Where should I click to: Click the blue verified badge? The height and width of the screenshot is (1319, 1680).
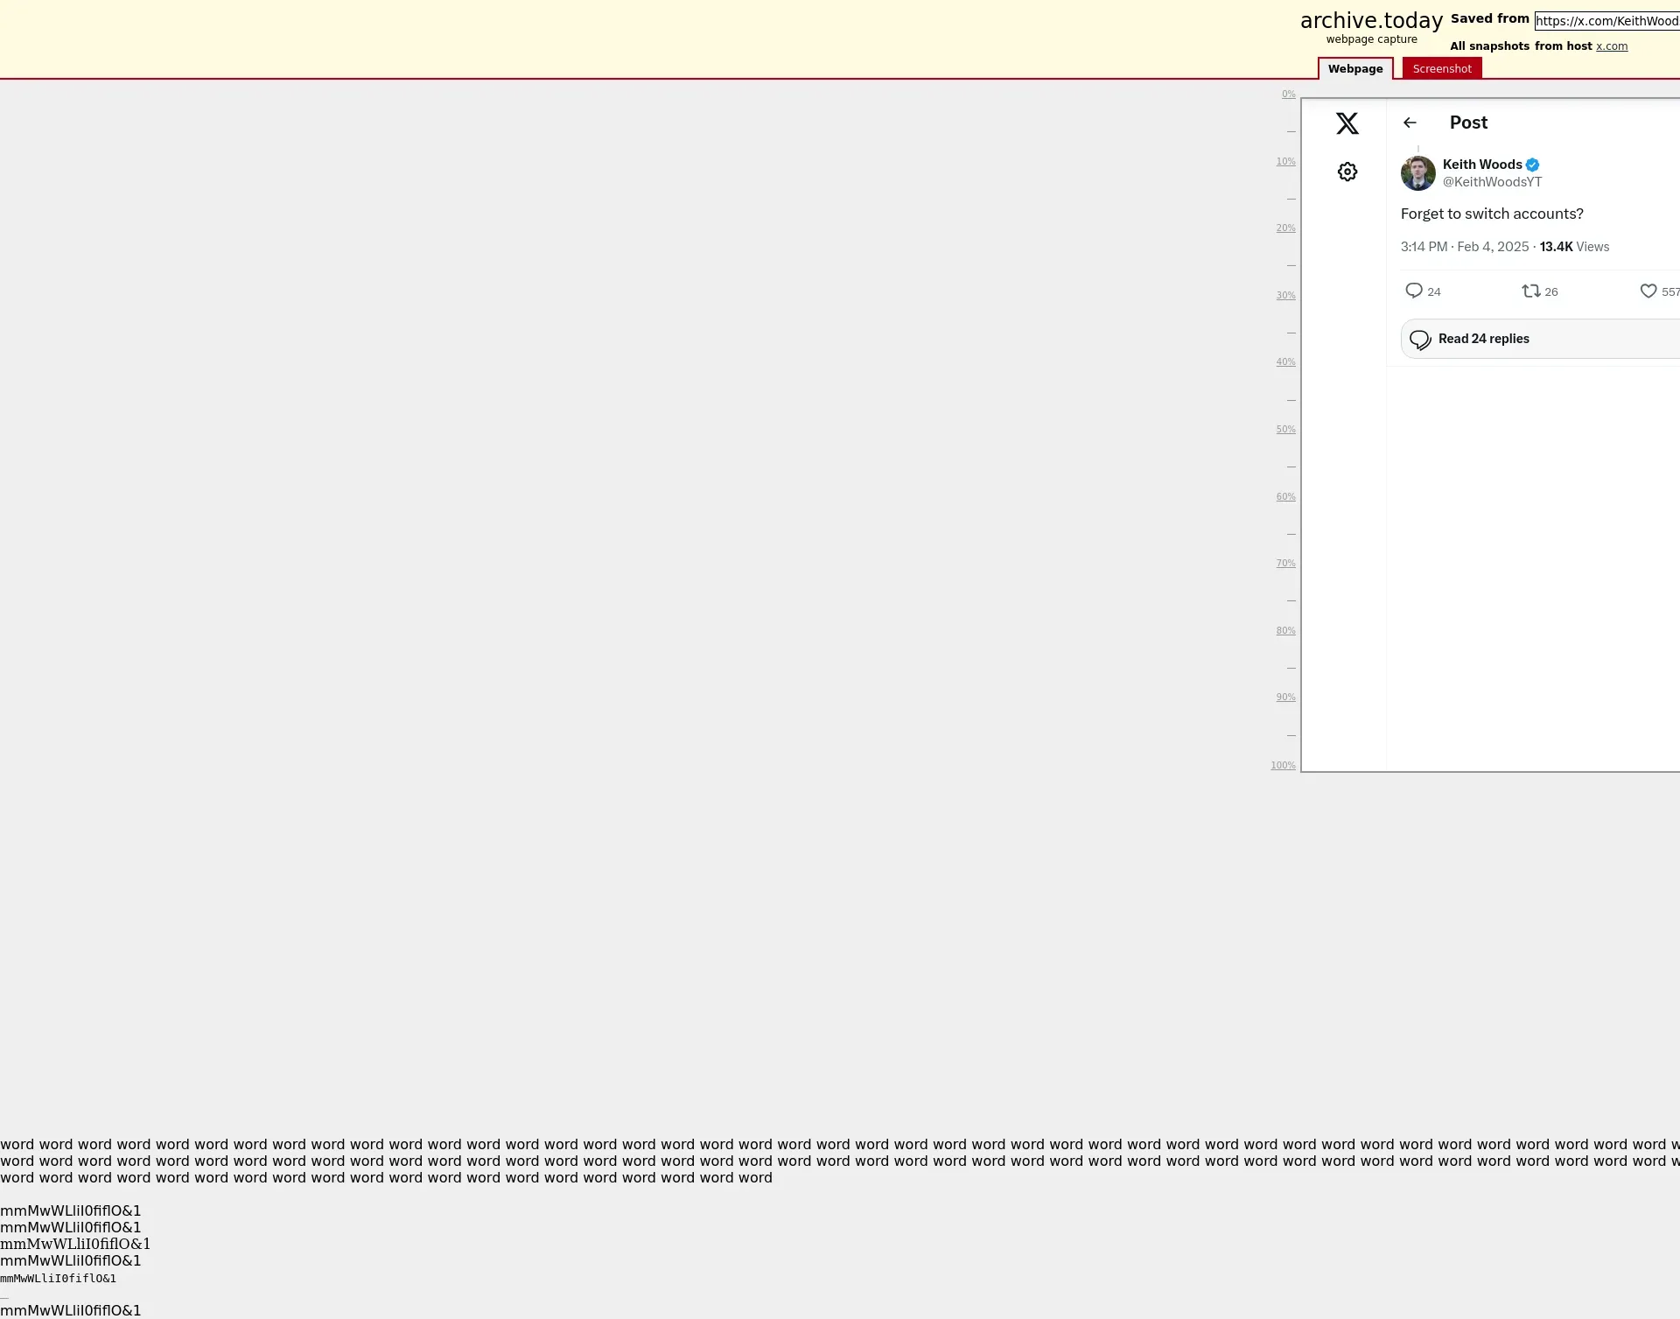click(x=1532, y=165)
